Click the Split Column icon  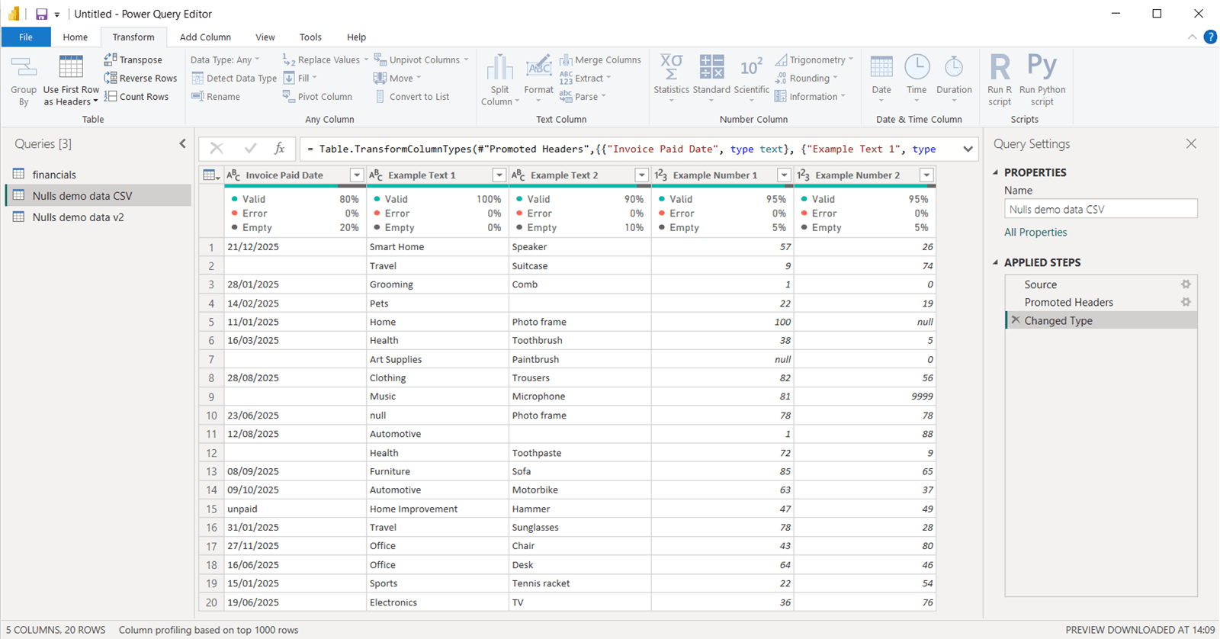coord(500,68)
